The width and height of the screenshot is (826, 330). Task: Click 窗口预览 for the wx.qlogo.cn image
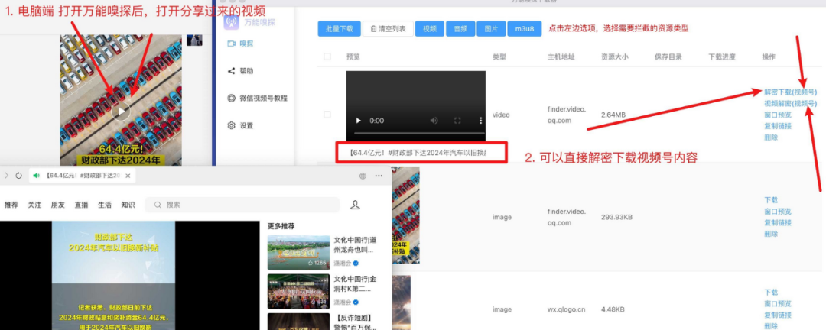click(778, 304)
